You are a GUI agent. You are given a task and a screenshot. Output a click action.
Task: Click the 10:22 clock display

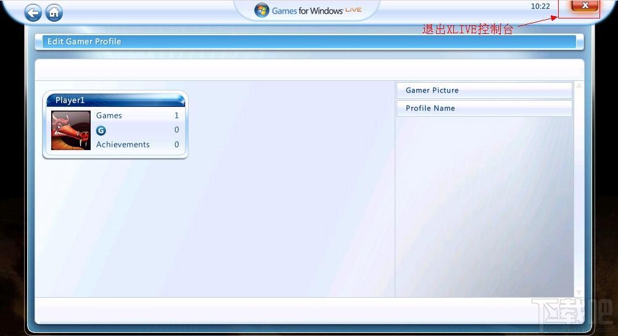pyautogui.click(x=540, y=6)
